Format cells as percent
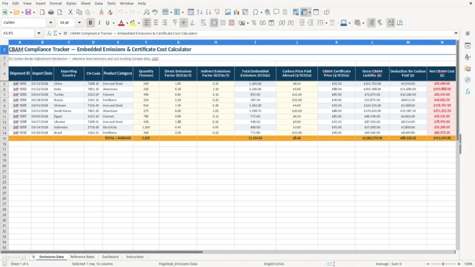Screen dimensions: 475x267 (x=254, y=23)
